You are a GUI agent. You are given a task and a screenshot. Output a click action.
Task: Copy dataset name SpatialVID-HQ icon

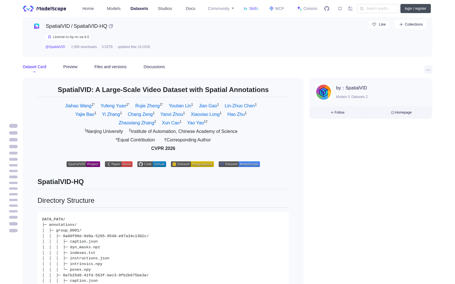pyautogui.click(x=111, y=26)
